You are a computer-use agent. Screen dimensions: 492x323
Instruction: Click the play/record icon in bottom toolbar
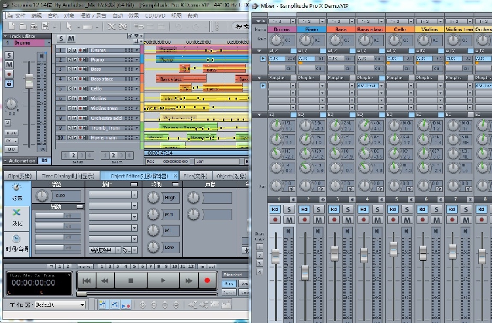point(126,305)
